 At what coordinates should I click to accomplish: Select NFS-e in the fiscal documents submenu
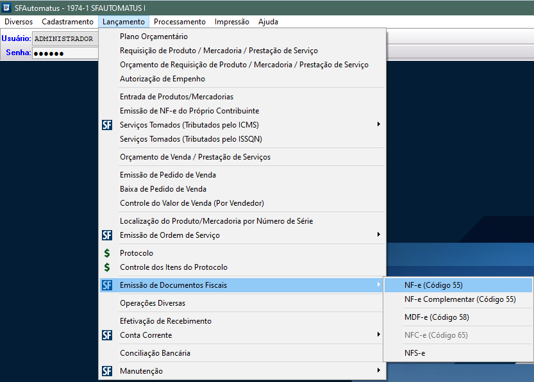point(415,353)
